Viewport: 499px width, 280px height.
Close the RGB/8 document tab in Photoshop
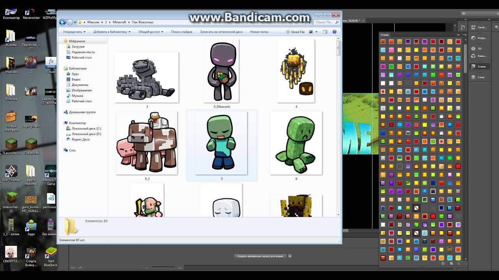363,20
